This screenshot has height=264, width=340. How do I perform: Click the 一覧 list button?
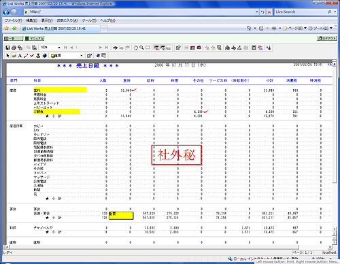tap(14, 38)
